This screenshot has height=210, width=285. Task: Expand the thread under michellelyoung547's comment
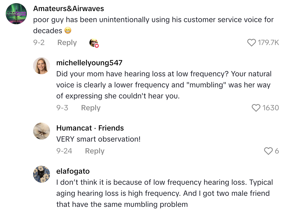tap(90, 108)
